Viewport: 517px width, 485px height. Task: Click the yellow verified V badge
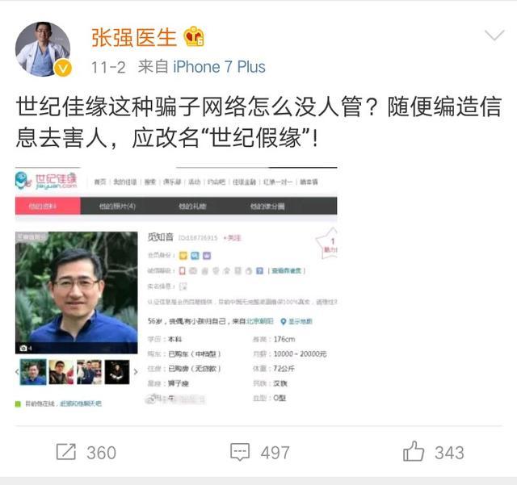tap(63, 69)
